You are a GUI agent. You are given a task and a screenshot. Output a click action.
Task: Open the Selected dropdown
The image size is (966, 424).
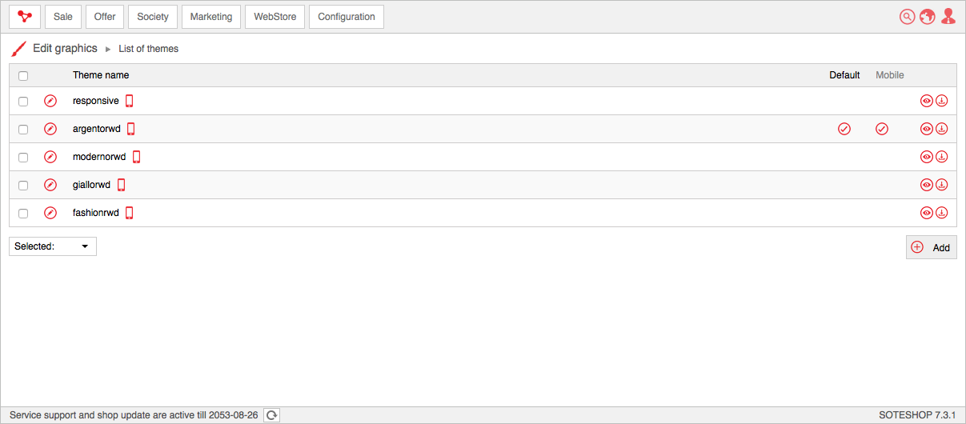(x=53, y=246)
